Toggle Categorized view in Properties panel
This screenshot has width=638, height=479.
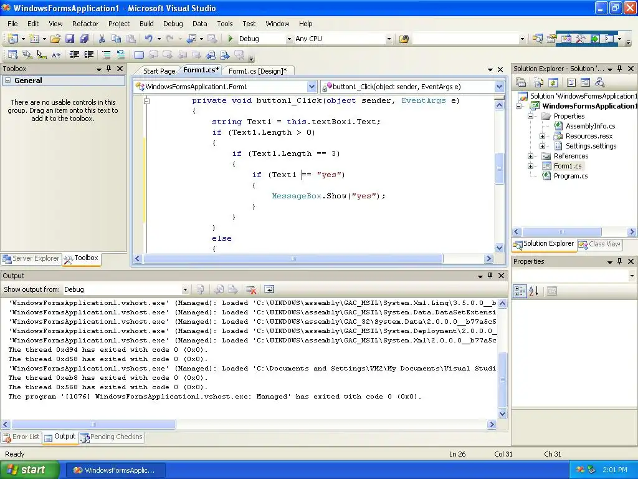point(520,291)
